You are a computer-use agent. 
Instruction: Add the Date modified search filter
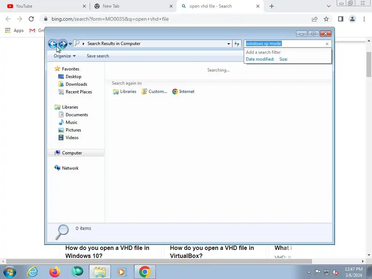260,59
